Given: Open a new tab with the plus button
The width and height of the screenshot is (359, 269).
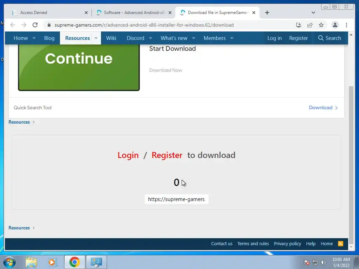Looking at the screenshot, I should [267, 13].
